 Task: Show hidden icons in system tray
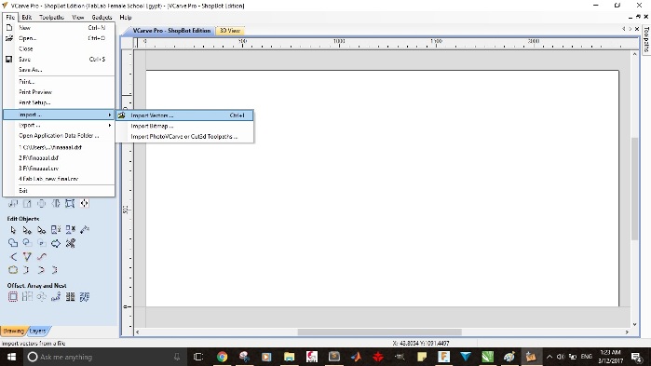(549, 357)
